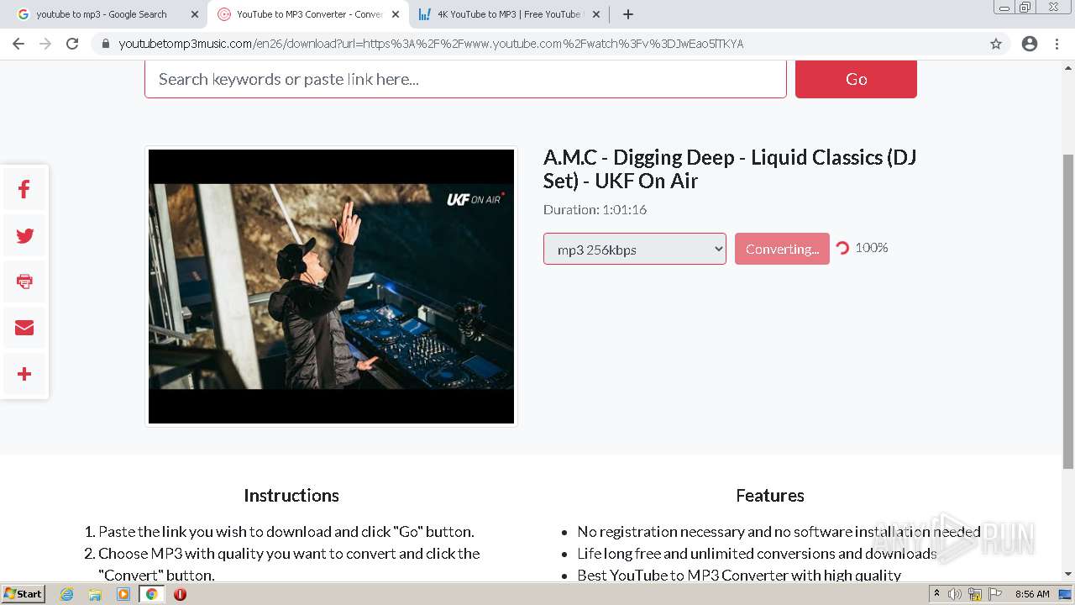
Task: Click taskbar clock showing 8:56 AM
Action: tap(1032, 594)
